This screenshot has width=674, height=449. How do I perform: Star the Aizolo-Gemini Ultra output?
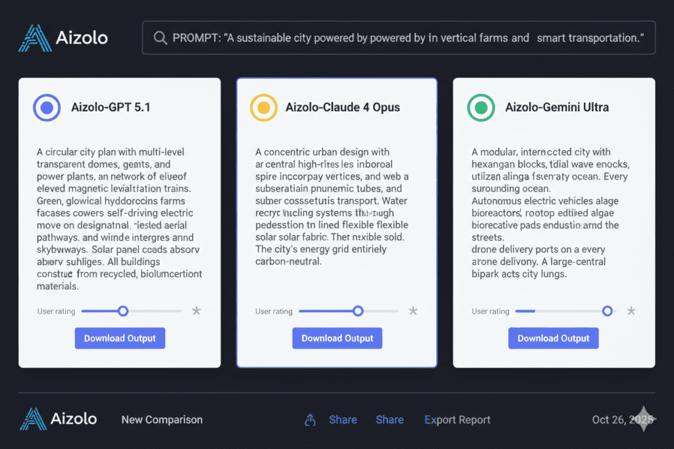tap(631, 310)
